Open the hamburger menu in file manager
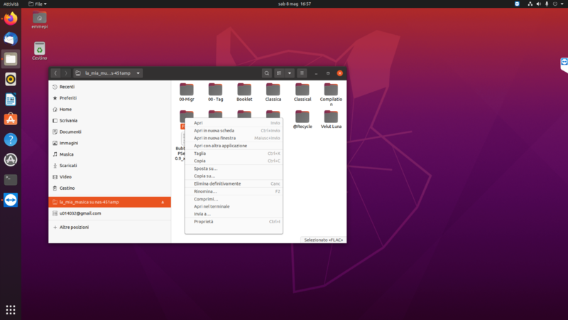The height and width of the screenshot is (320, 568). click(x=302, y=73)
